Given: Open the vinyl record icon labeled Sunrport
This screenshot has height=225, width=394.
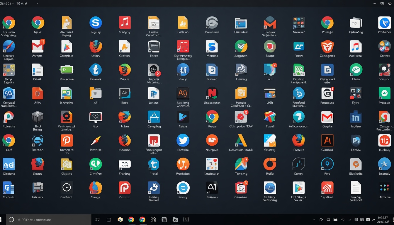Looking at the screenshot, I should pos(385,70).
